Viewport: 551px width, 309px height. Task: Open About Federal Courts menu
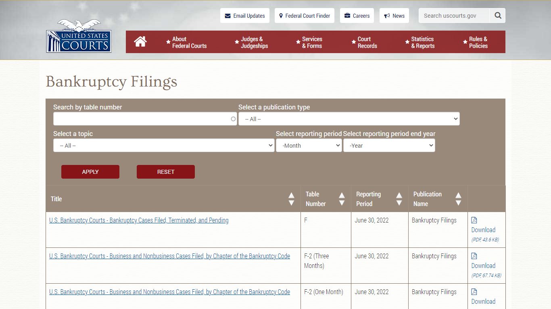pyautogui.click(x=186, y=42)
